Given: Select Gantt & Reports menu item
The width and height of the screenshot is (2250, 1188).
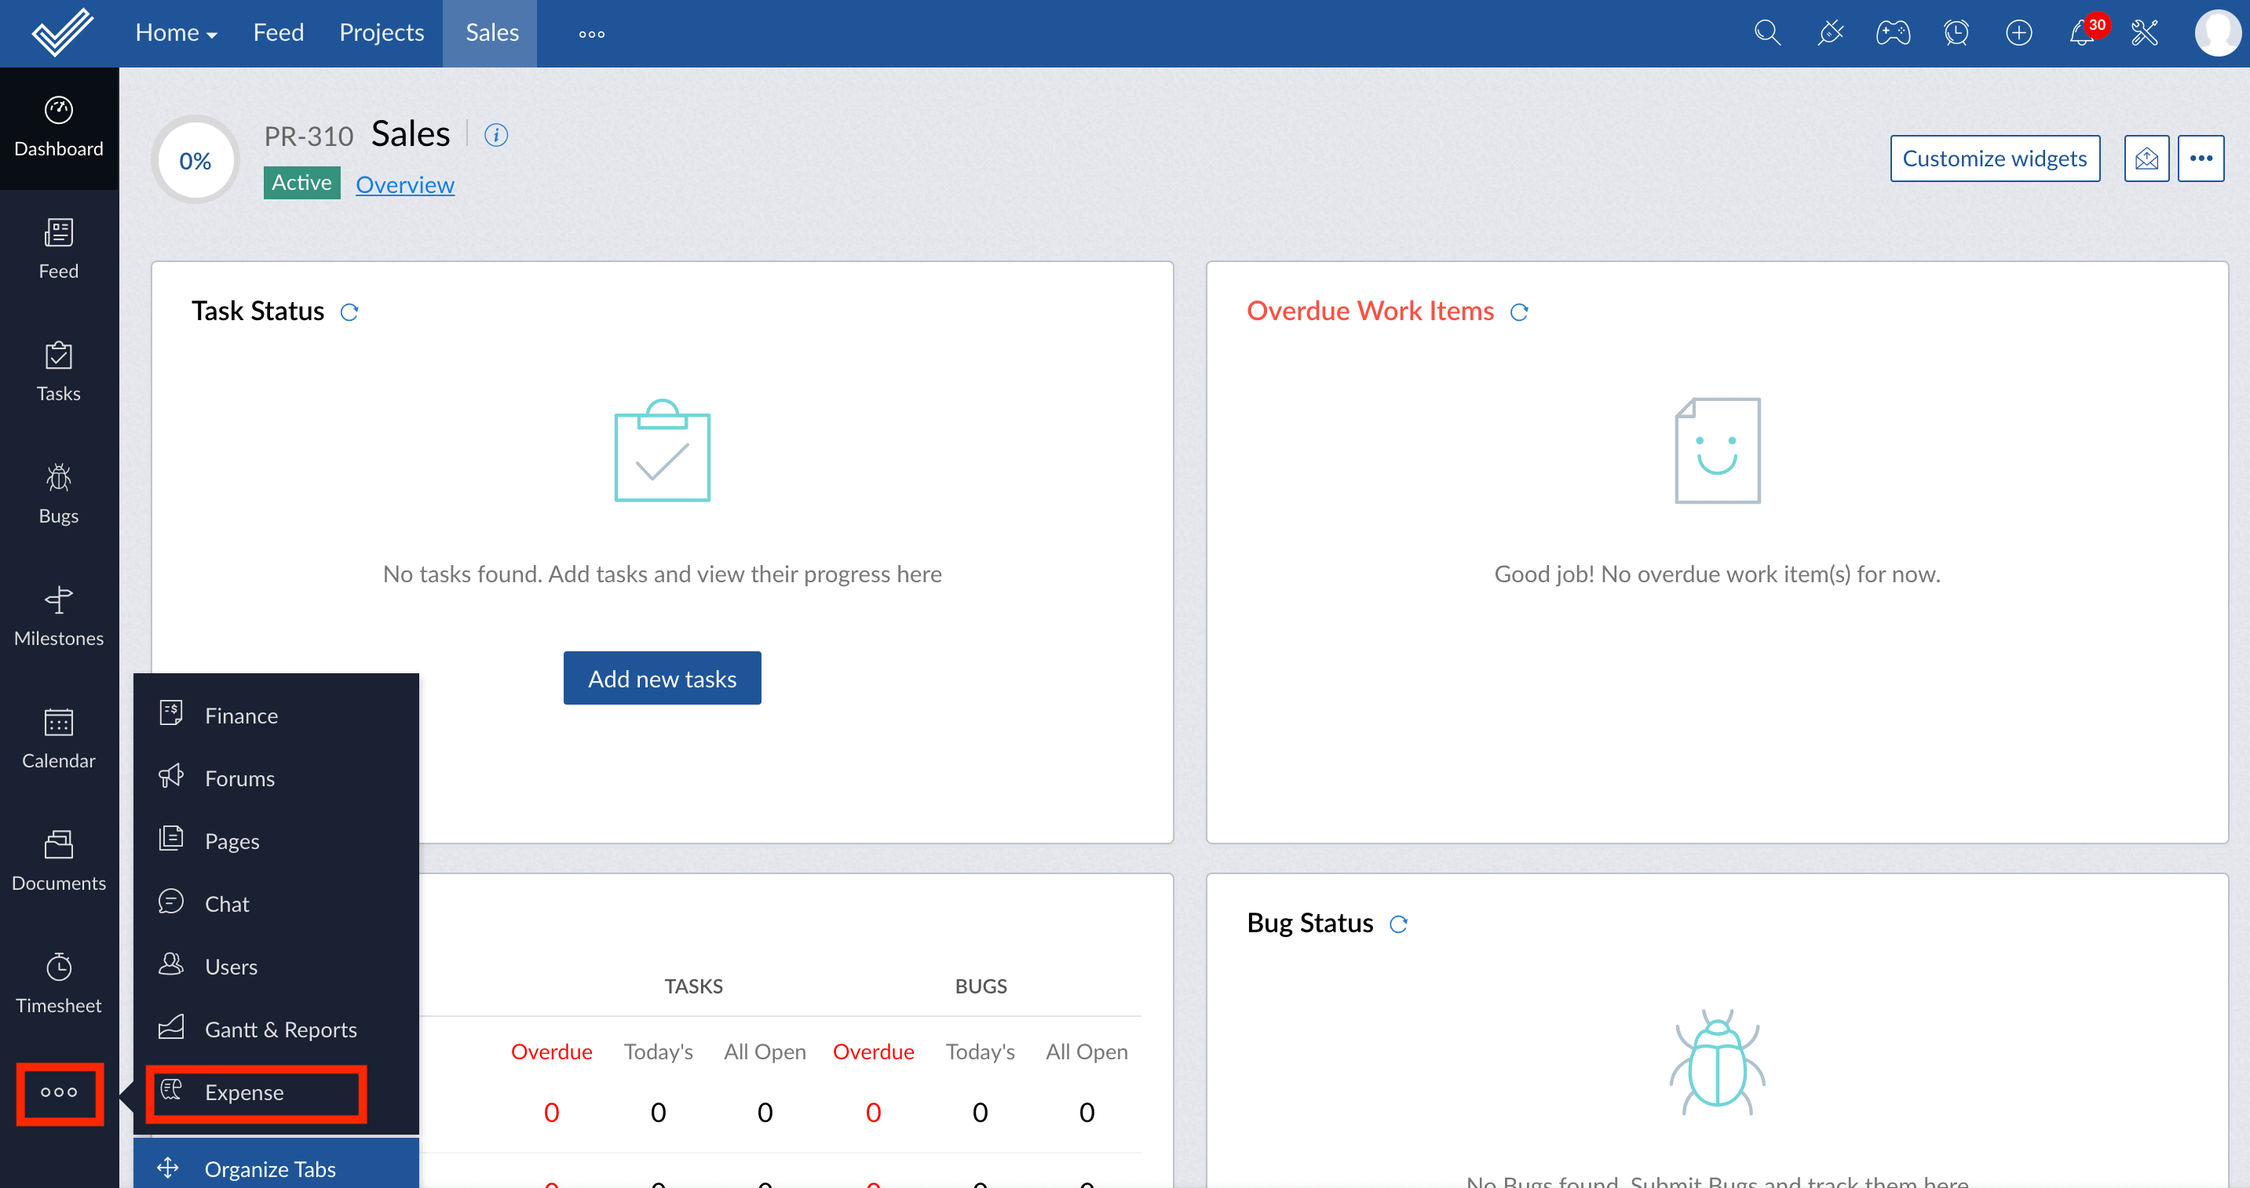Looking at the screenshot, I should coord(280,1029).
